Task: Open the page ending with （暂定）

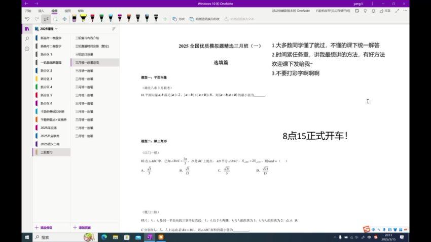Action: tap(95, 47)
